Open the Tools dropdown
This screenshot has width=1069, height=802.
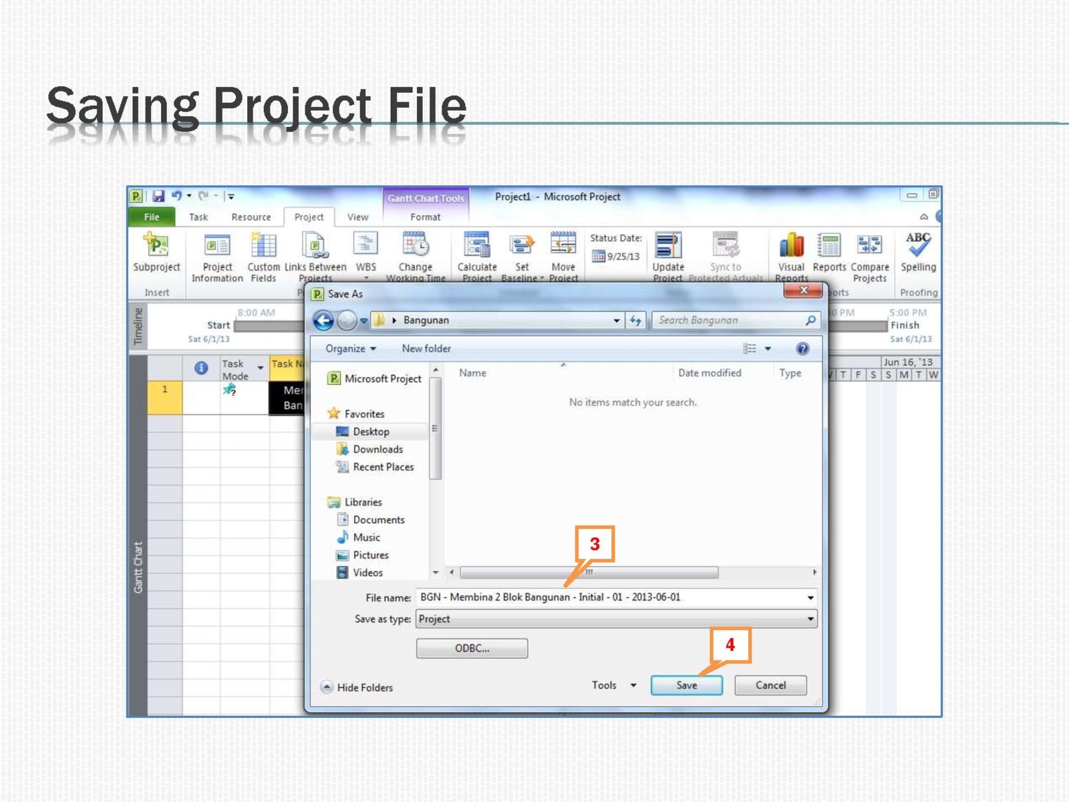pyautogui.click(x=613, y=685)
